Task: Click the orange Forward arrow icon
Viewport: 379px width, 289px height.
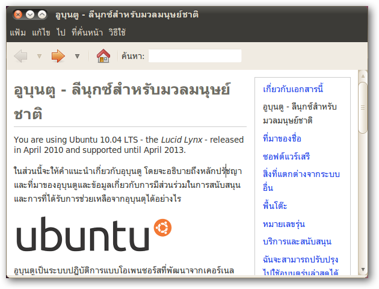Action: tap(58, 56)
